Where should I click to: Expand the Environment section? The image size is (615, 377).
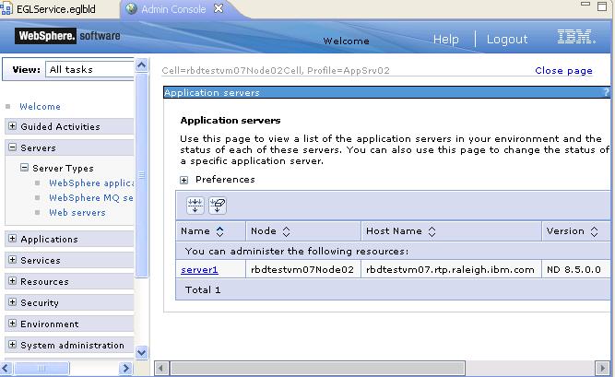click(x=13, y=324)
